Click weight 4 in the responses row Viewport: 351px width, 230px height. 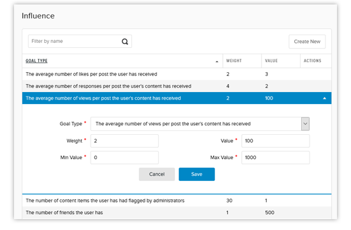click(228, 86)
